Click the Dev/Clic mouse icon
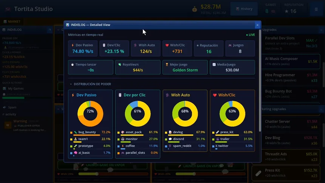 pyautogui.click(x=104, y=45)
